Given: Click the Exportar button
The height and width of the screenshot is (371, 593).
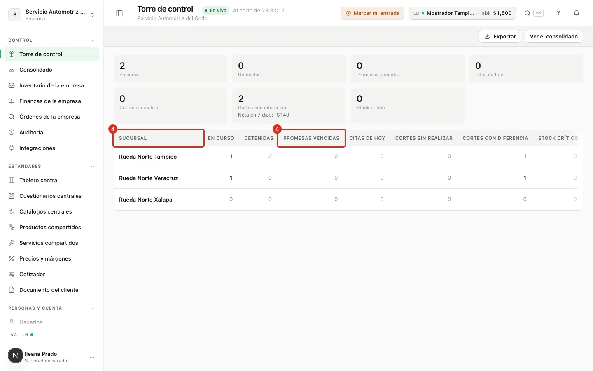Looking at the screenshot, I should [500, 36].
